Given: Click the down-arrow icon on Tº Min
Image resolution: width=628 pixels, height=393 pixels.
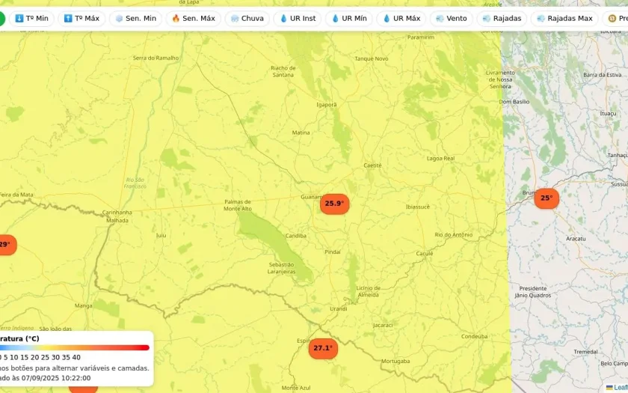Looking at the screenshot, I should click(x=19, y=19).
